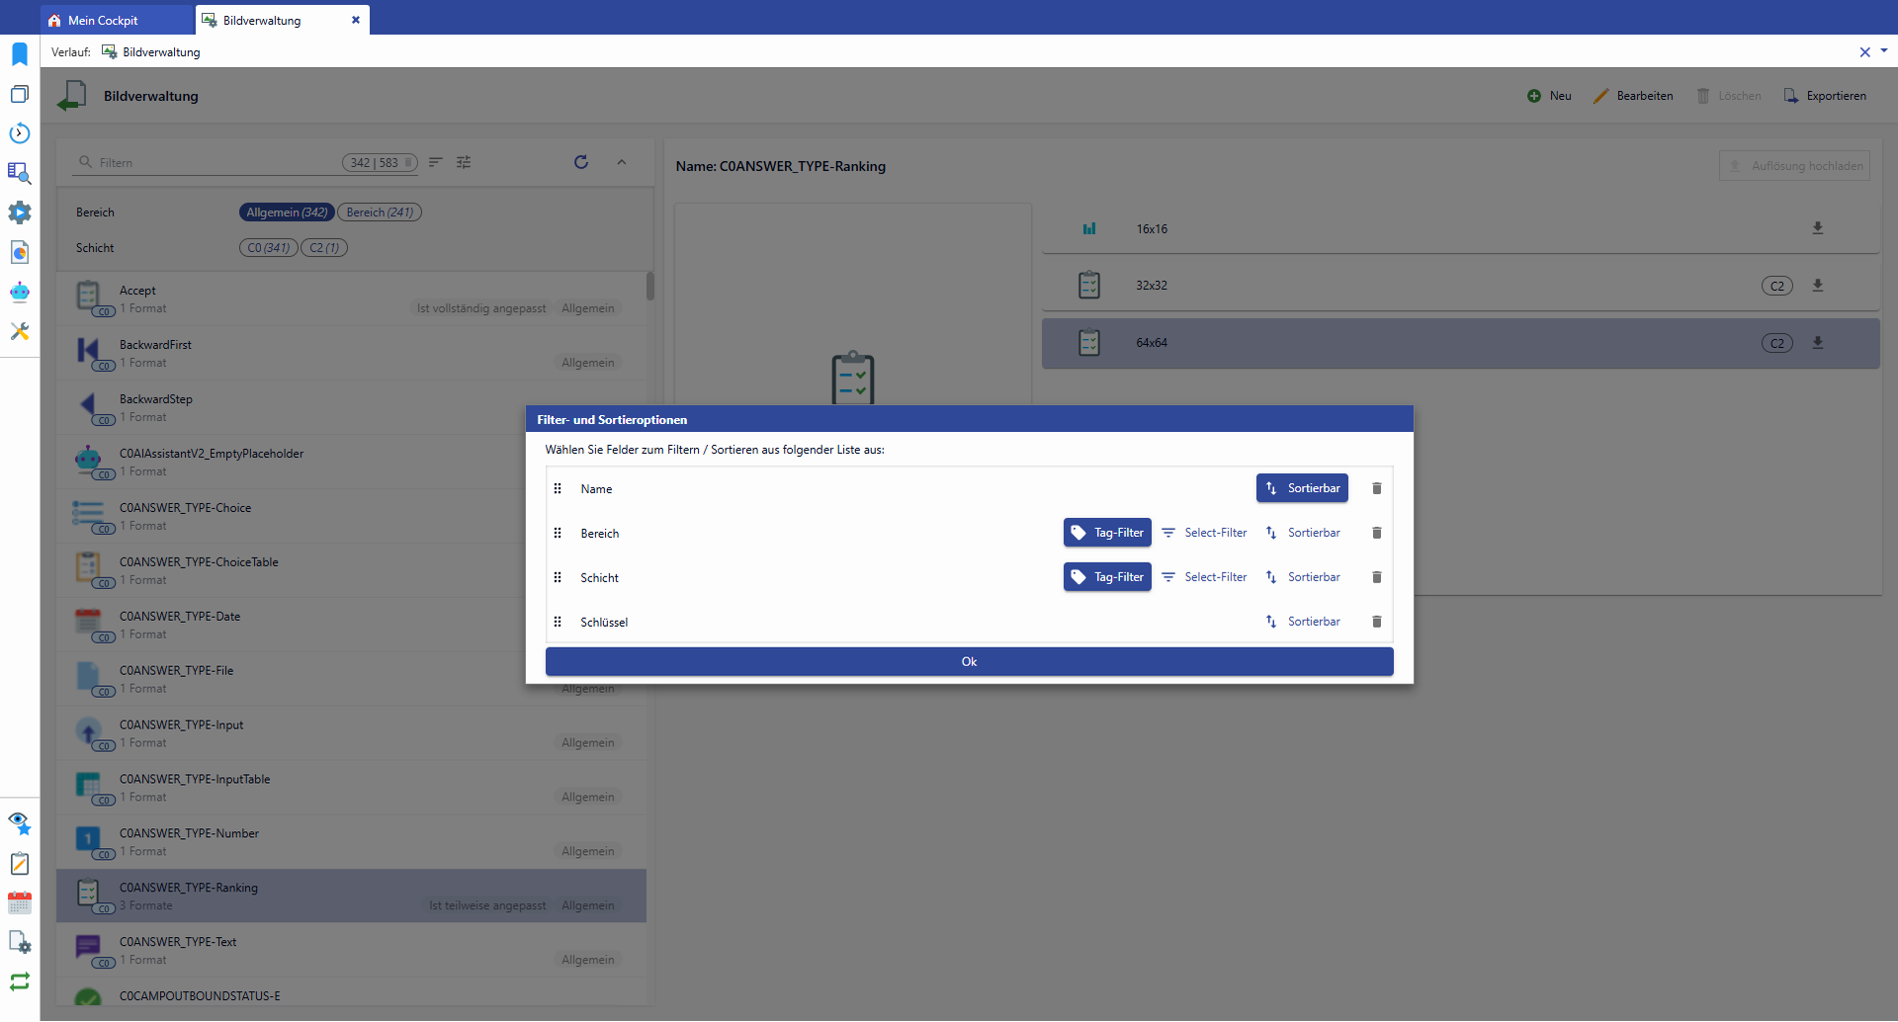1898x1022 pixels.
Task: Select the COANSWER_TYPE-Number list item
Action: click(x=352, y=842)
